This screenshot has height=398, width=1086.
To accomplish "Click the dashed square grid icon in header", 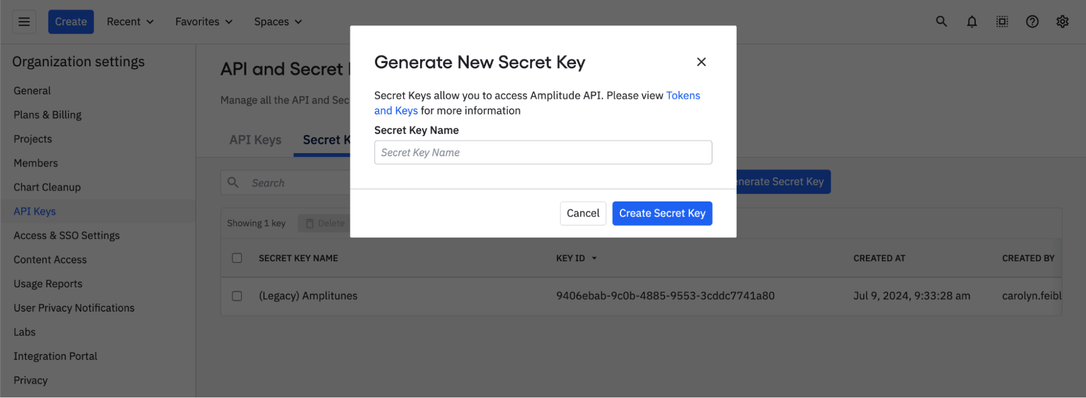I will point(1002,22).
